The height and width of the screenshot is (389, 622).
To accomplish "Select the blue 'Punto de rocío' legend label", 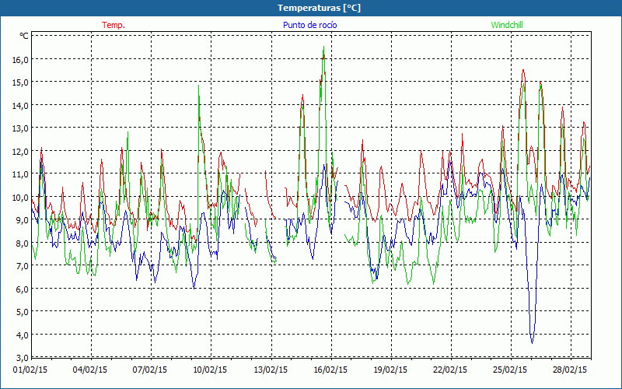I will pyautogui.click(x=309, y=25).
